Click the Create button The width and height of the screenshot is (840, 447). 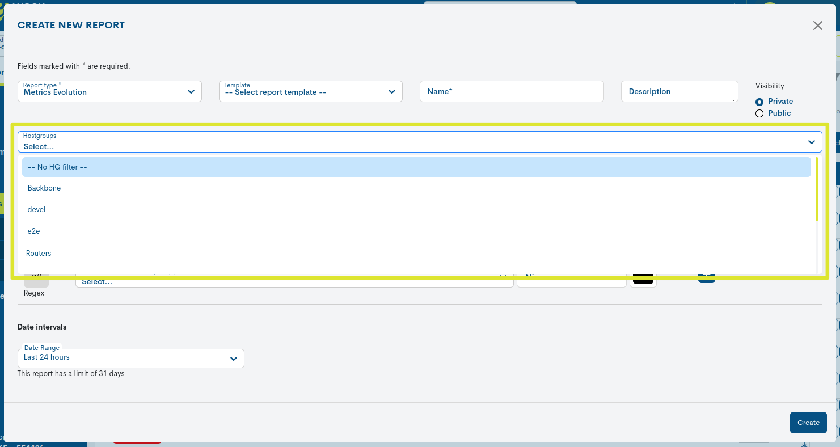pyautogui.click(x=808, y=423)
